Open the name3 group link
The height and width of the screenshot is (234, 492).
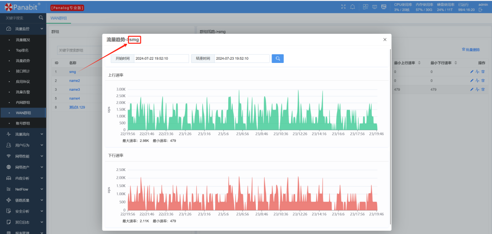pyautogui.click(x=74, y=89)
